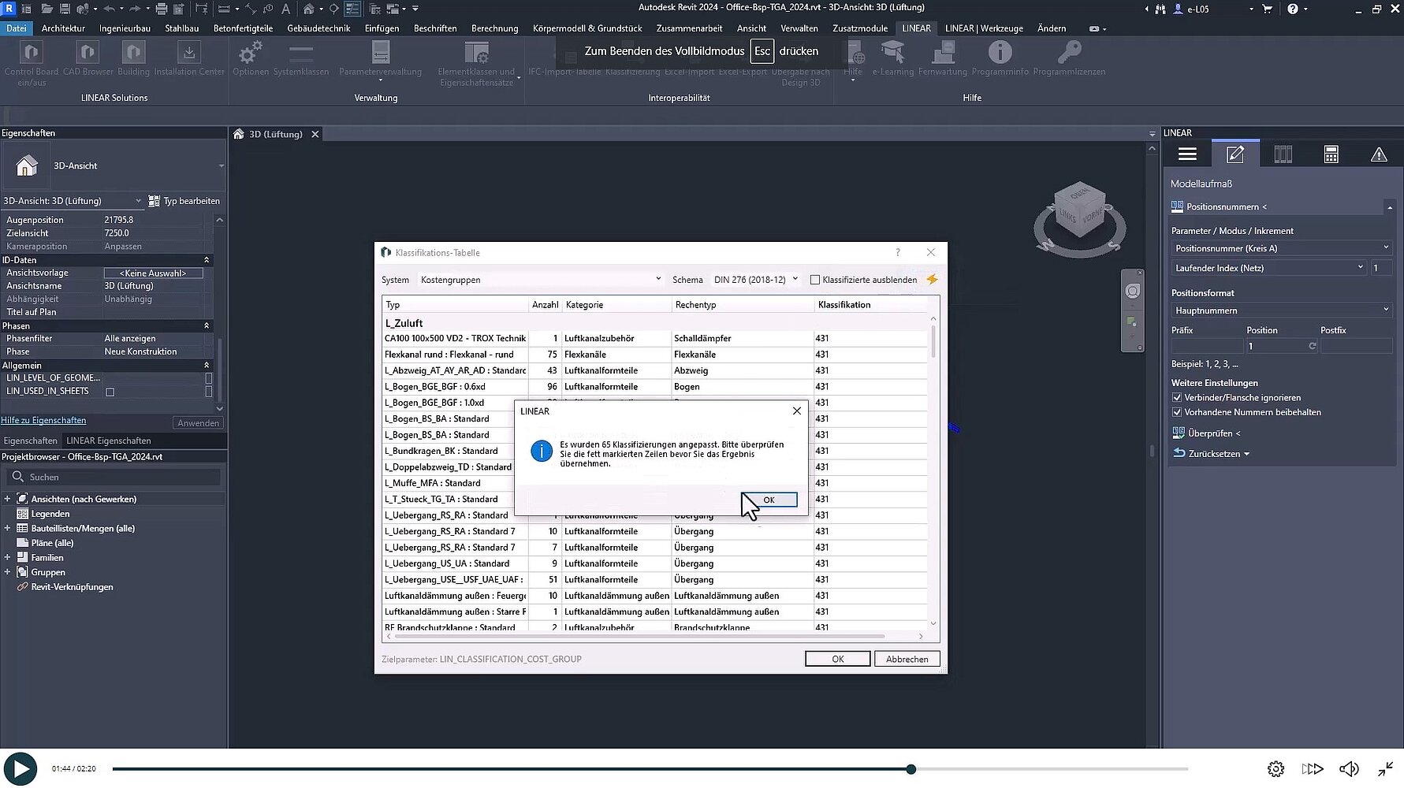1404x788 pixels.
Task: Expand the Familien tree node
Action: (x=7, y=557)
